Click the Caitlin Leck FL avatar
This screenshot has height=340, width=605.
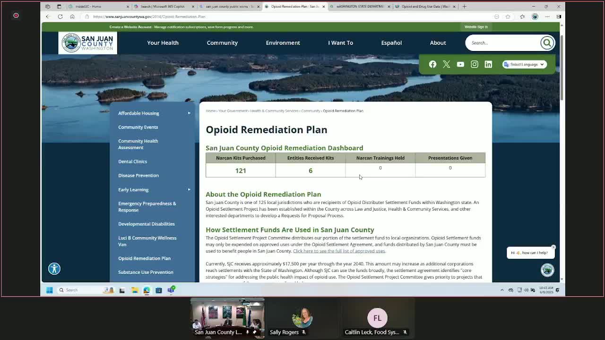(x=377, y=318)
